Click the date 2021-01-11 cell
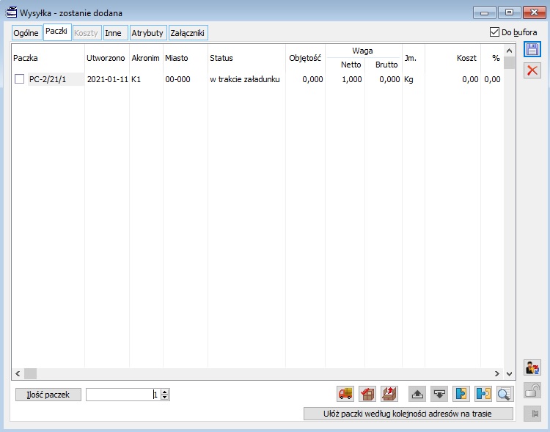 point(107,79)
